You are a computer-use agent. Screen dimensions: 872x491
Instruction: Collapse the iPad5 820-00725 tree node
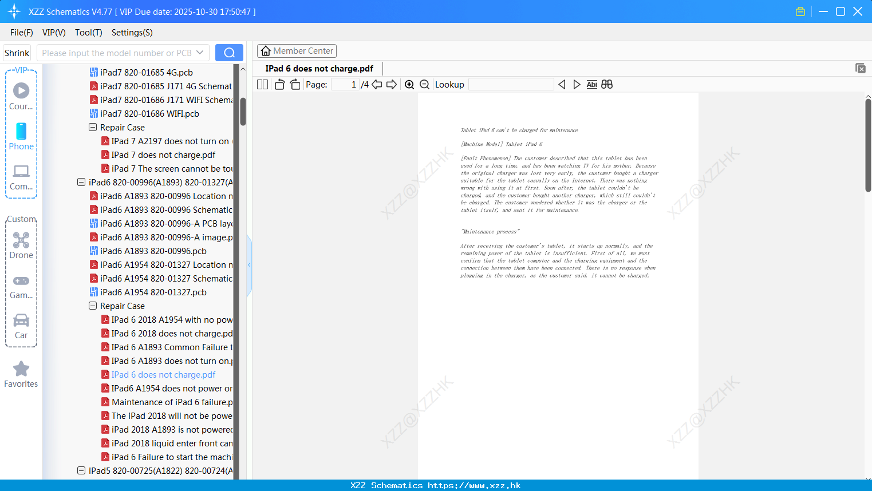[x=81, y=471]
